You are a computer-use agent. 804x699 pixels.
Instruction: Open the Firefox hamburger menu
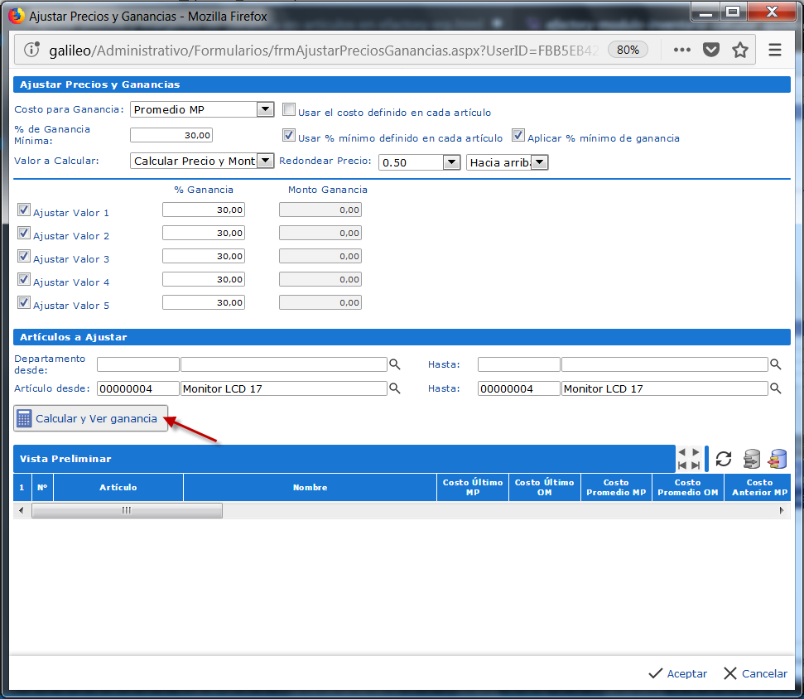pyautogui.click(x=775, y=50)
